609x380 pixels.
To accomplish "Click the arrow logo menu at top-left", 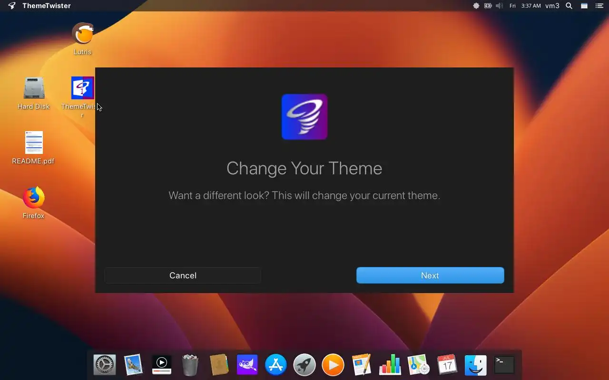I will (12, 6).
